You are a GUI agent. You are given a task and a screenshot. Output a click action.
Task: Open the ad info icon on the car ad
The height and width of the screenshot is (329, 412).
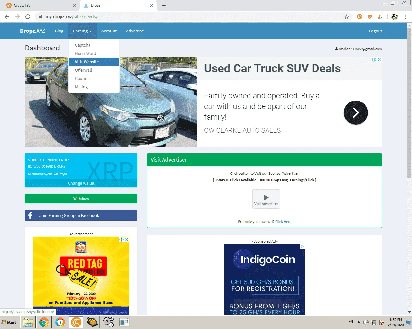click(x=374, y=60)
